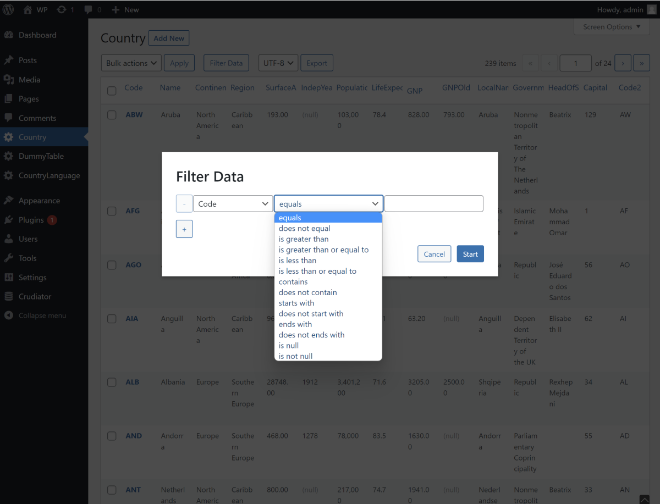Screen dimensions: 660x504
Task: Collapse the equals operator dropdown
Action: tap(328, 203)
